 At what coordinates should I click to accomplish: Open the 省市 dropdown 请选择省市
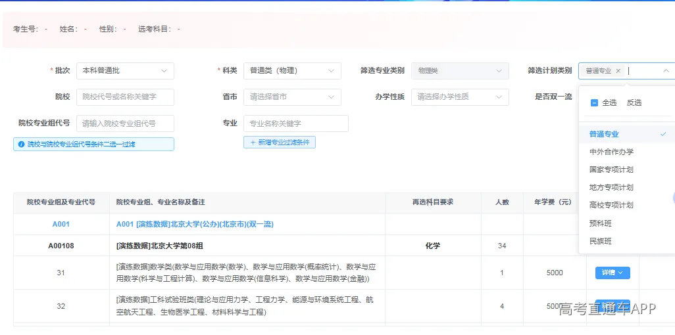[292, 97]
